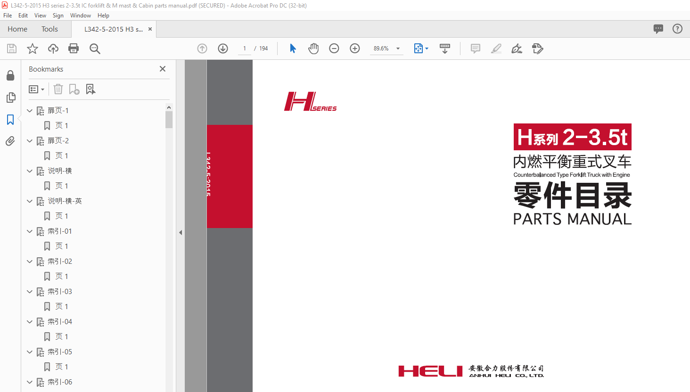Collapse the 索引-01 bookmark
Viewport: 690px width, 392px height.
coord(30,231)
